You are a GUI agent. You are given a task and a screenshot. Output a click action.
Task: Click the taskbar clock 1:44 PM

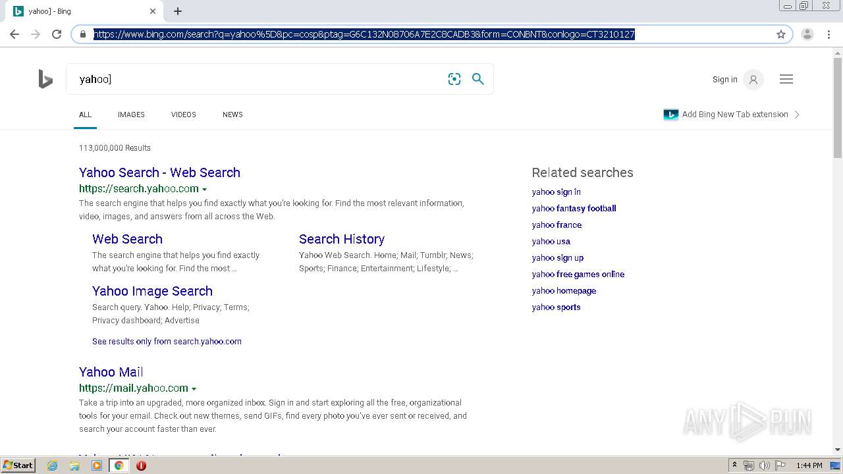[x=809, y=465]
